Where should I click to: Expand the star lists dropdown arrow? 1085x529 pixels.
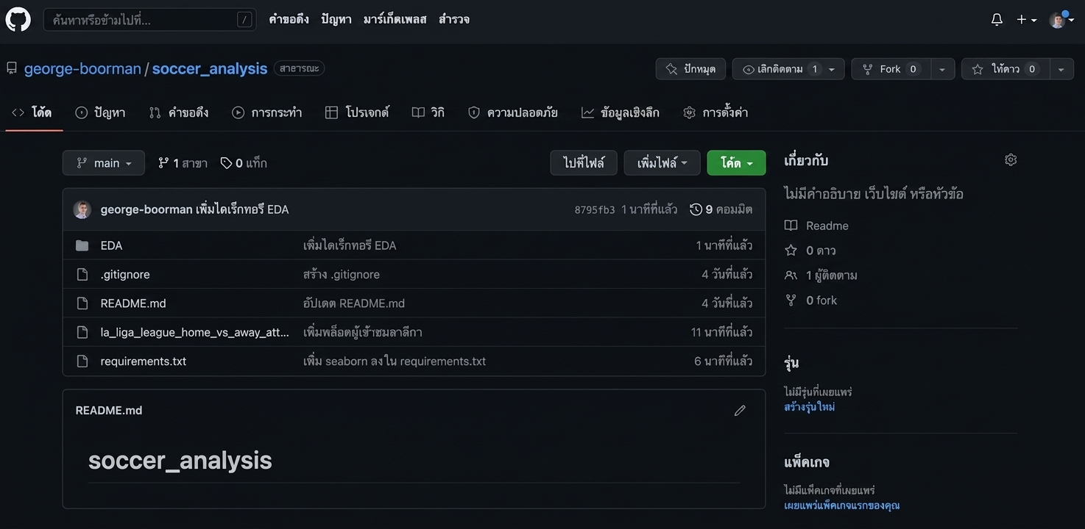pos(1061,69)
